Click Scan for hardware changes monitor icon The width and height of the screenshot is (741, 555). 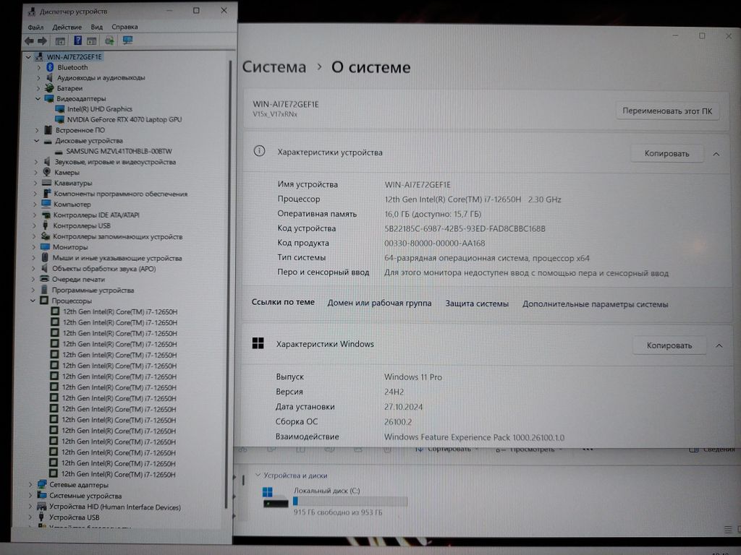[127, 40]
